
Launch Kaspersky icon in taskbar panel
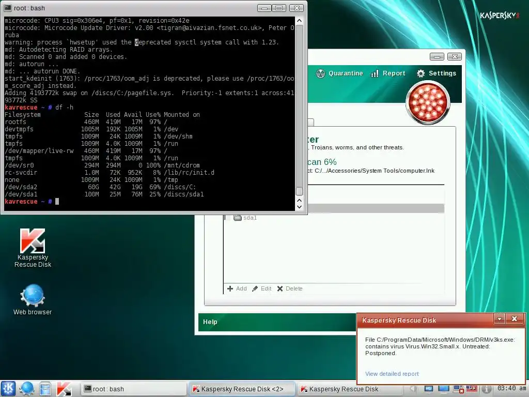[64, 389]
